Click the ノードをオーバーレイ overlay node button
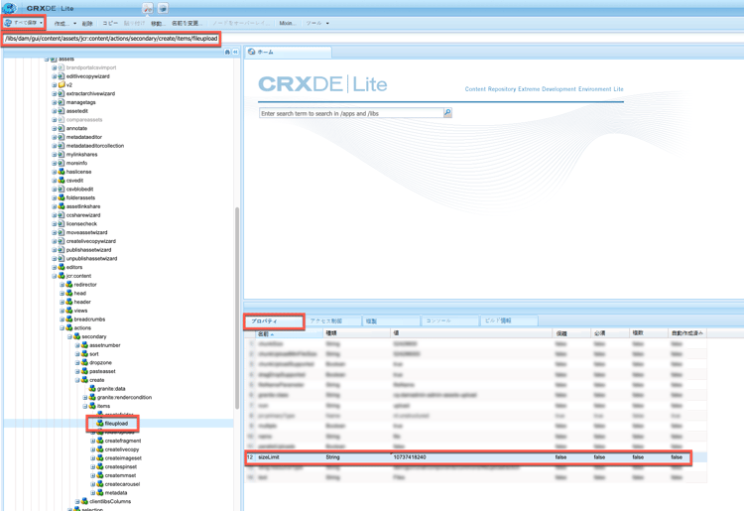 (x=241, y=23)
